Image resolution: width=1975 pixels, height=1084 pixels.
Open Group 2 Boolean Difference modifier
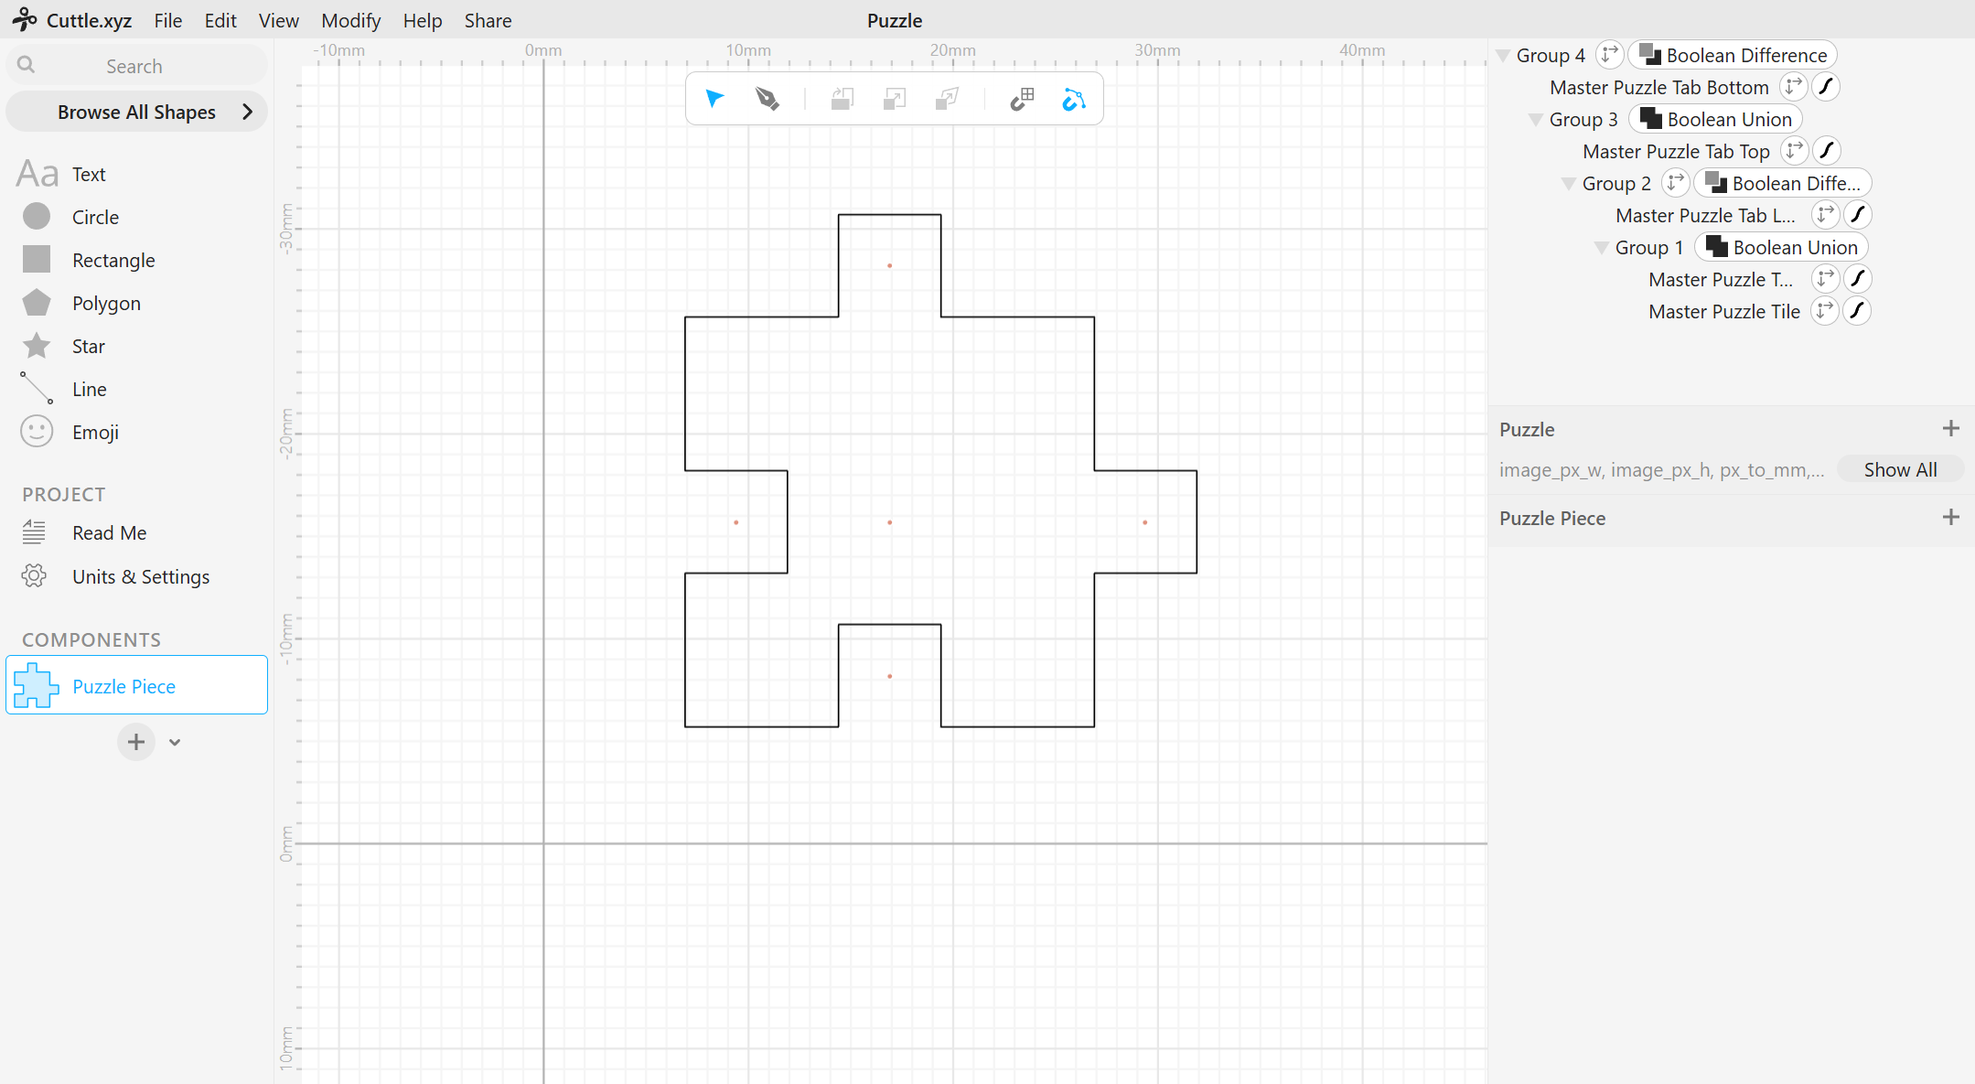(x=1782, y=183)
